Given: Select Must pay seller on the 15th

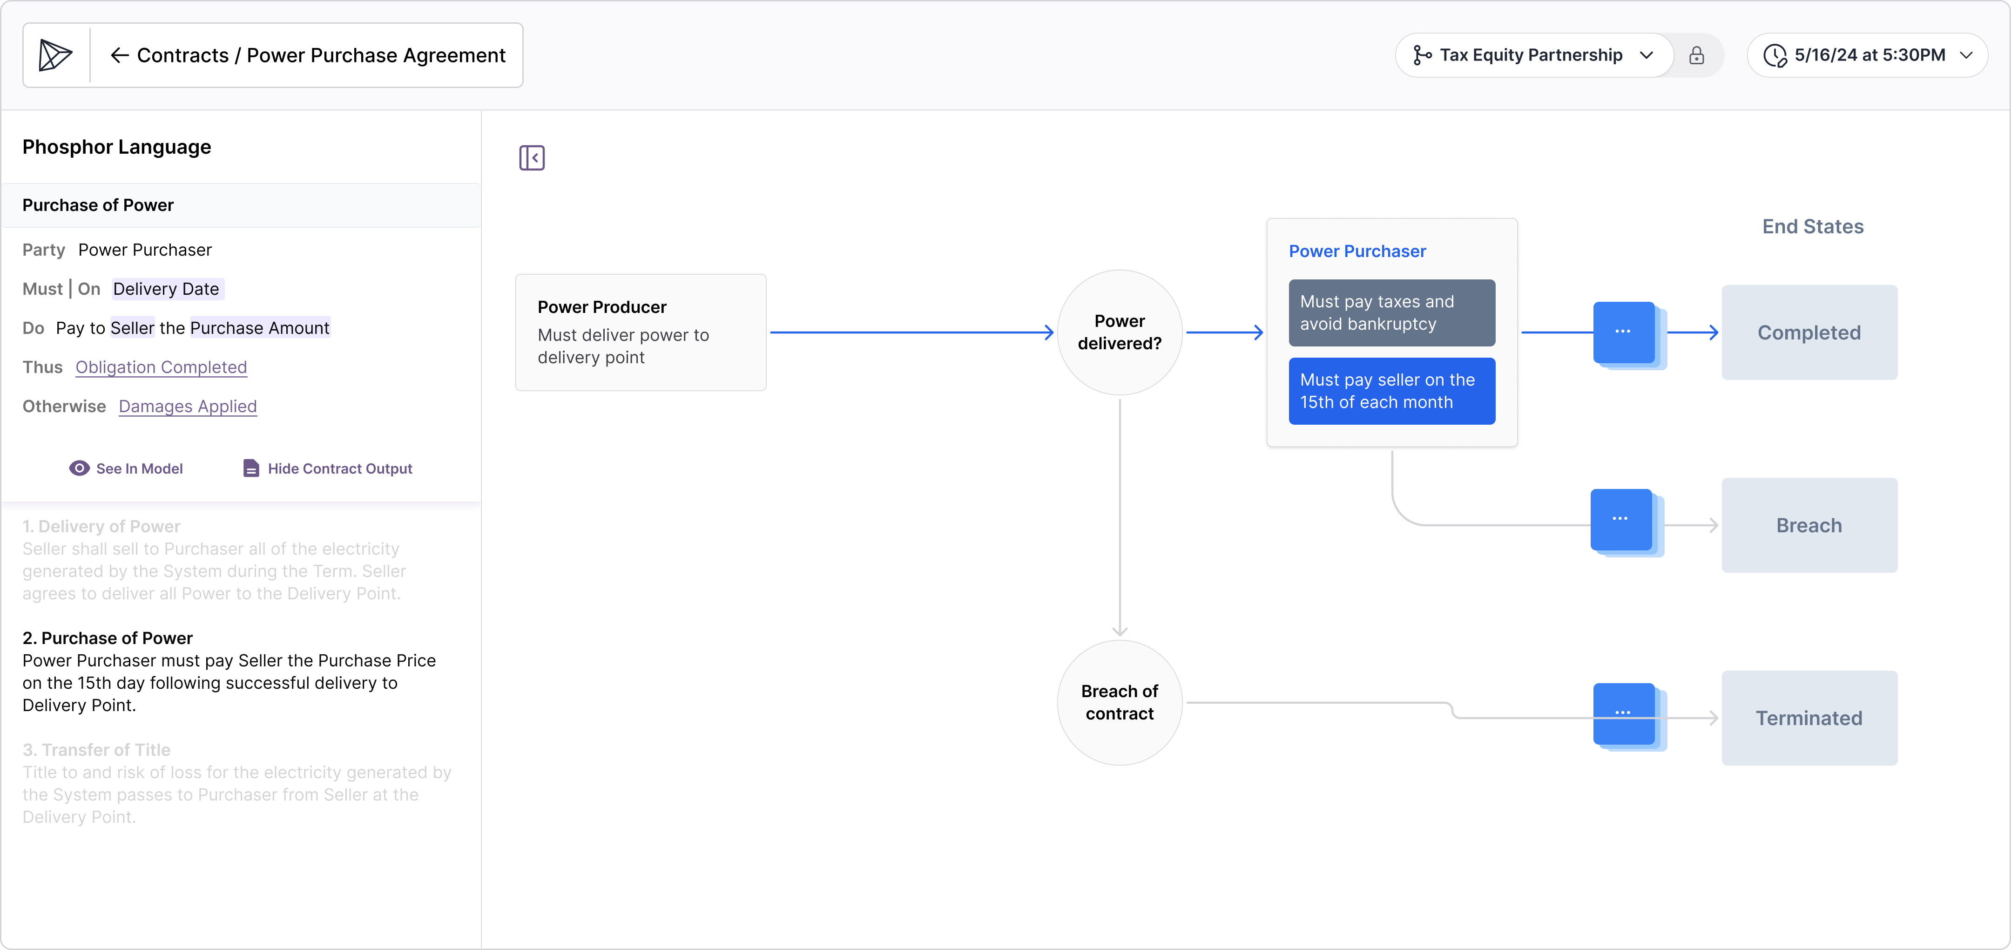Looking at the screenshot, I should coord(1392,391).
